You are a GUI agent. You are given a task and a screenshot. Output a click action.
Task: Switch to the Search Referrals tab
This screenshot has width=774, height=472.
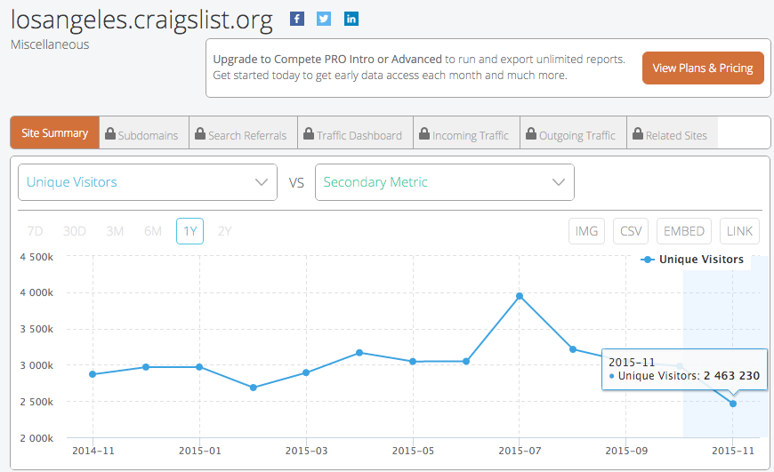pos(244,132)
